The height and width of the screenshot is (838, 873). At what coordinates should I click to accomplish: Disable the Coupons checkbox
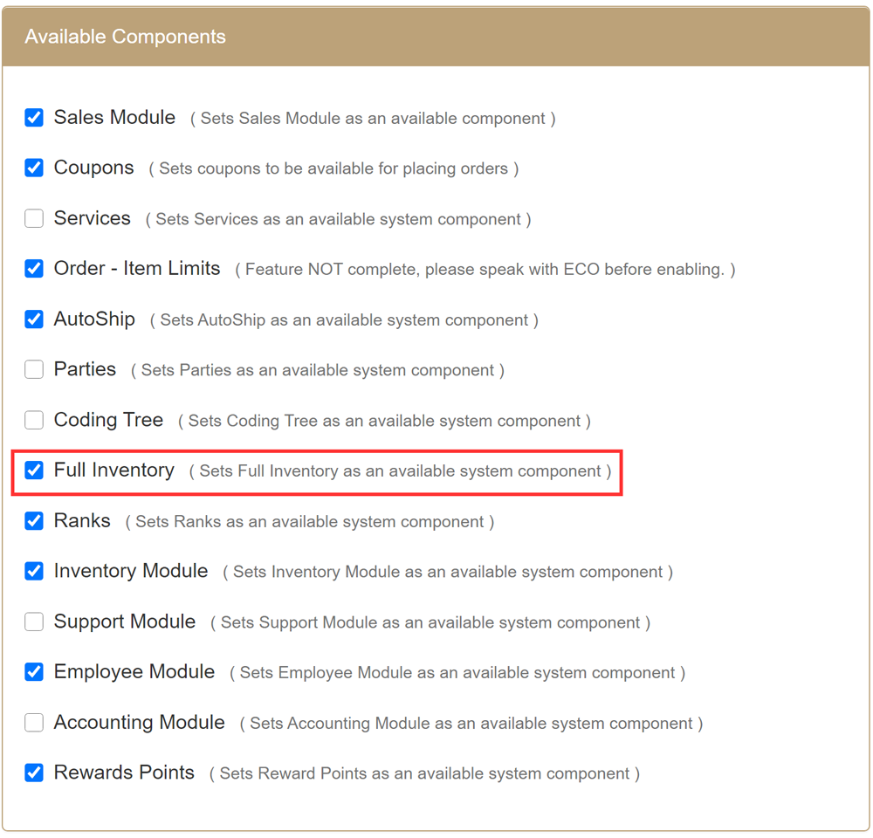[34, 168]
